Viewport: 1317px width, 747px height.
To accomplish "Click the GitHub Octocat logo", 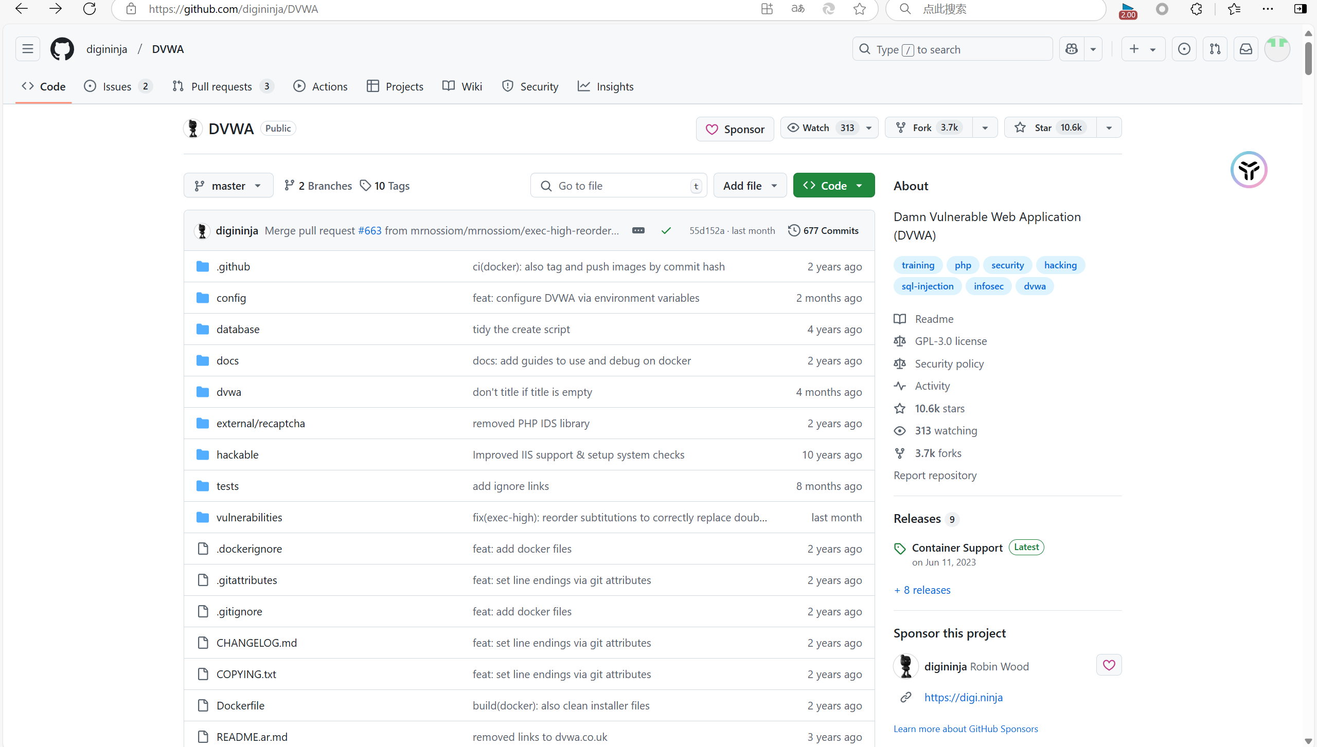I will pyautogui.click(x=62, y=49).
